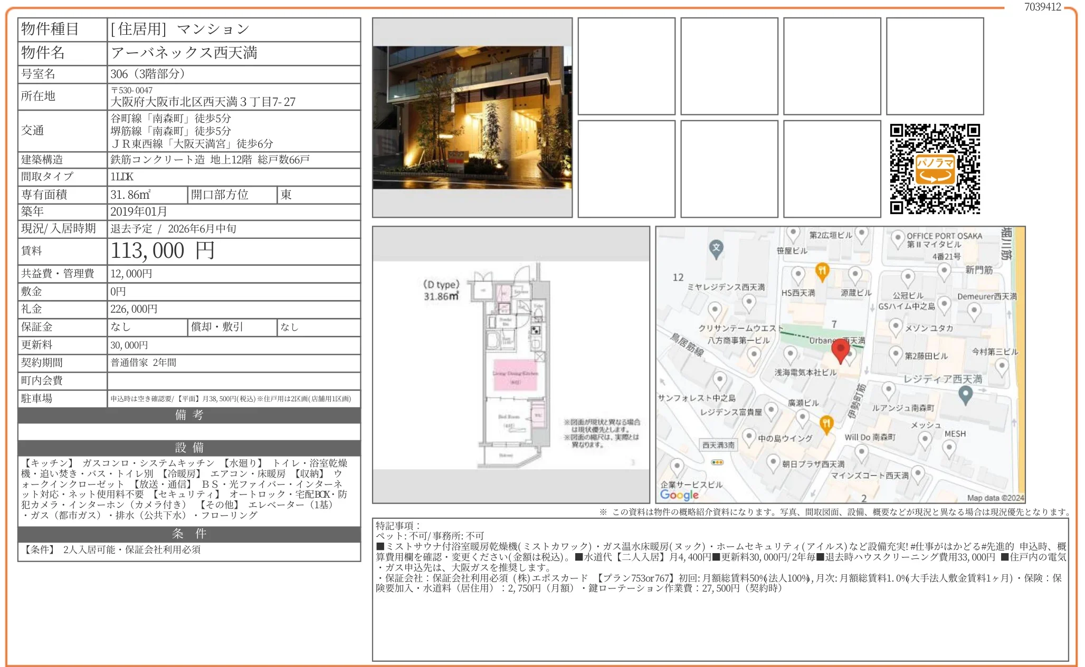
Task: Click map pin beside OFFICE PORT OSAKA
Action: tap(898, 238)
